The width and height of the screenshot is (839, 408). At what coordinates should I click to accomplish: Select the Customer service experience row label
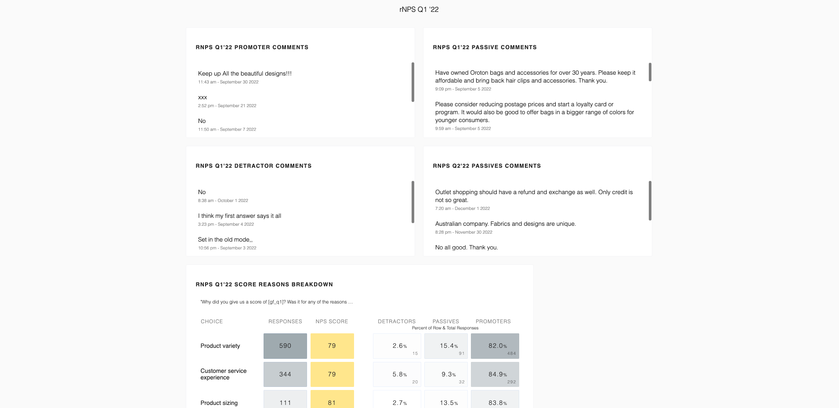[224, 374]
